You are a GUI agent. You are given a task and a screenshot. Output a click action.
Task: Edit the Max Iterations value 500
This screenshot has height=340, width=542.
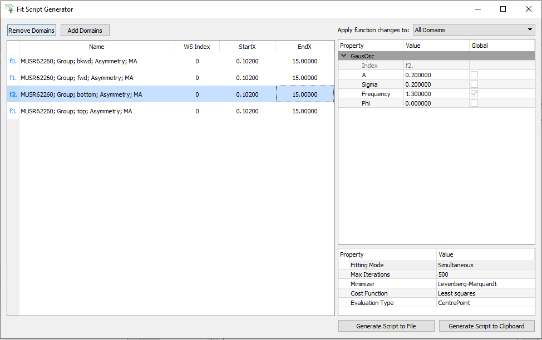click(485, 274)
